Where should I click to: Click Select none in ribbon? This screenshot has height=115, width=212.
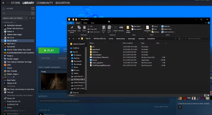(x=167, y=29)
